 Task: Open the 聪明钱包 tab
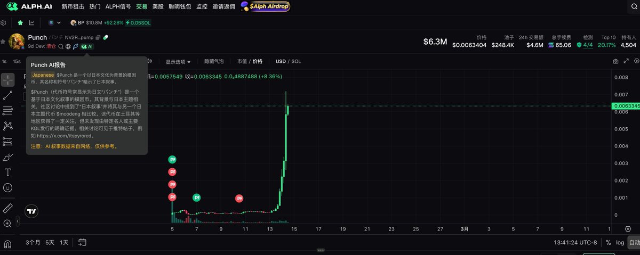180,6
